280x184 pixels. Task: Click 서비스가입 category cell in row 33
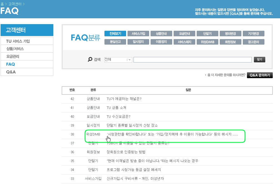[x=93, y=179]
